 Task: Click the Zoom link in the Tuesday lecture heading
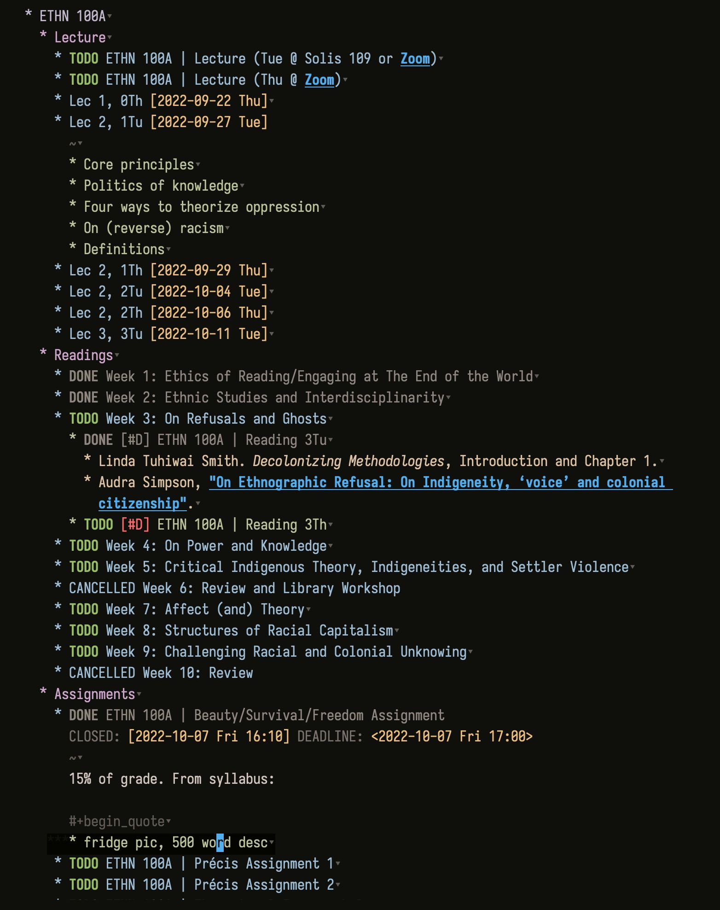tap(415, 58)
